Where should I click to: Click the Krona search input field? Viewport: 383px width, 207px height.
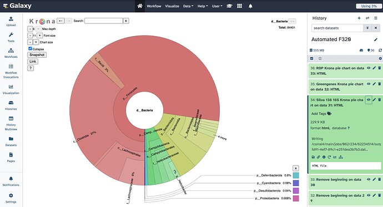pyautogui.click(x=104, y=21)
